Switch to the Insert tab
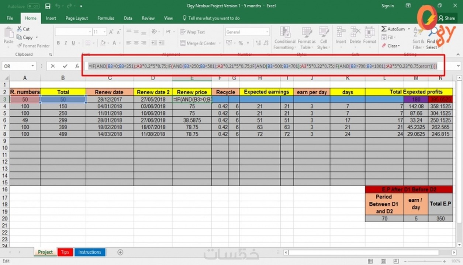 coord(51,18)
